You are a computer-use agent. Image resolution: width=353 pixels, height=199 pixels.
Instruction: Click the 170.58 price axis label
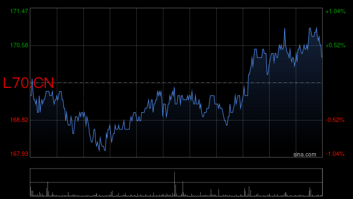point(19,45)
